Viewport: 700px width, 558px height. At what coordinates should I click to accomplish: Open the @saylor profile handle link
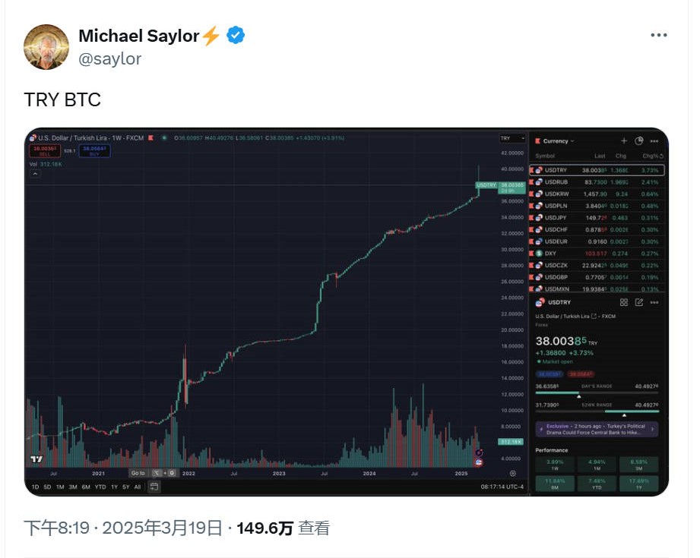(x=110, y=58)
